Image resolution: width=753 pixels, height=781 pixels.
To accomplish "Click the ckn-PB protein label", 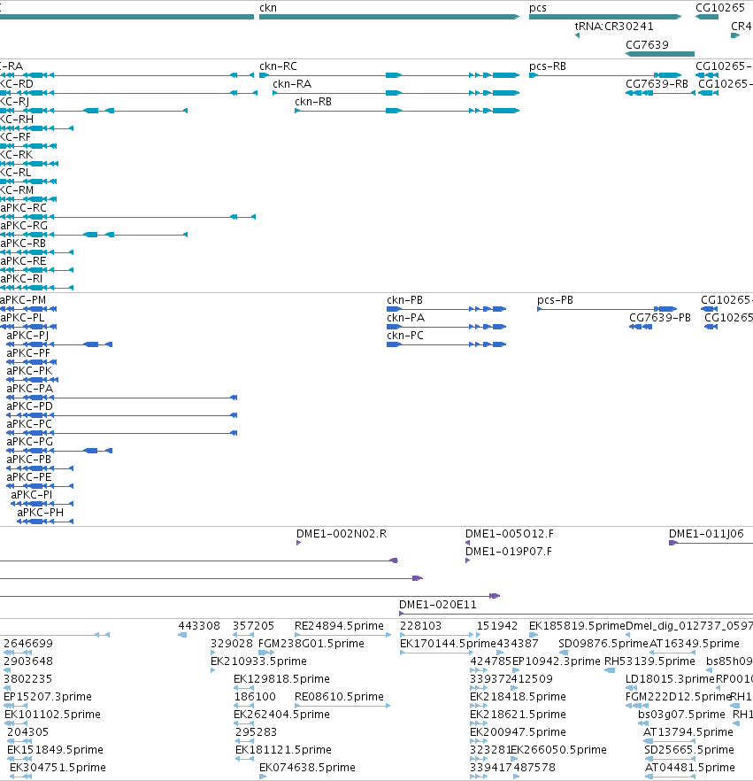I will [404, 300].
